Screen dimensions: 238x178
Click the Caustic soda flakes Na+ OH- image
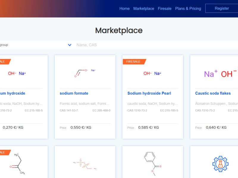(x=220, y=74)
